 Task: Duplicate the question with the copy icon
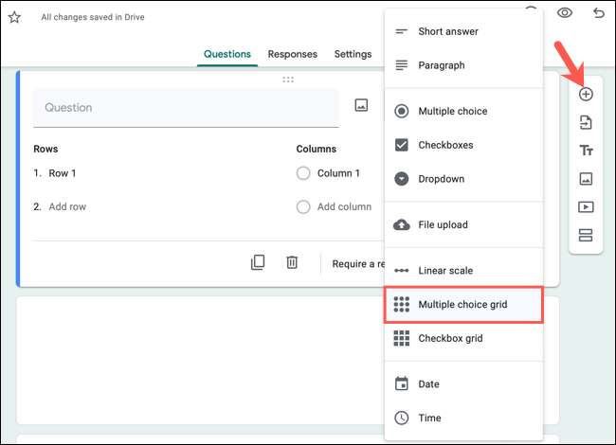[x=258, y=262]
